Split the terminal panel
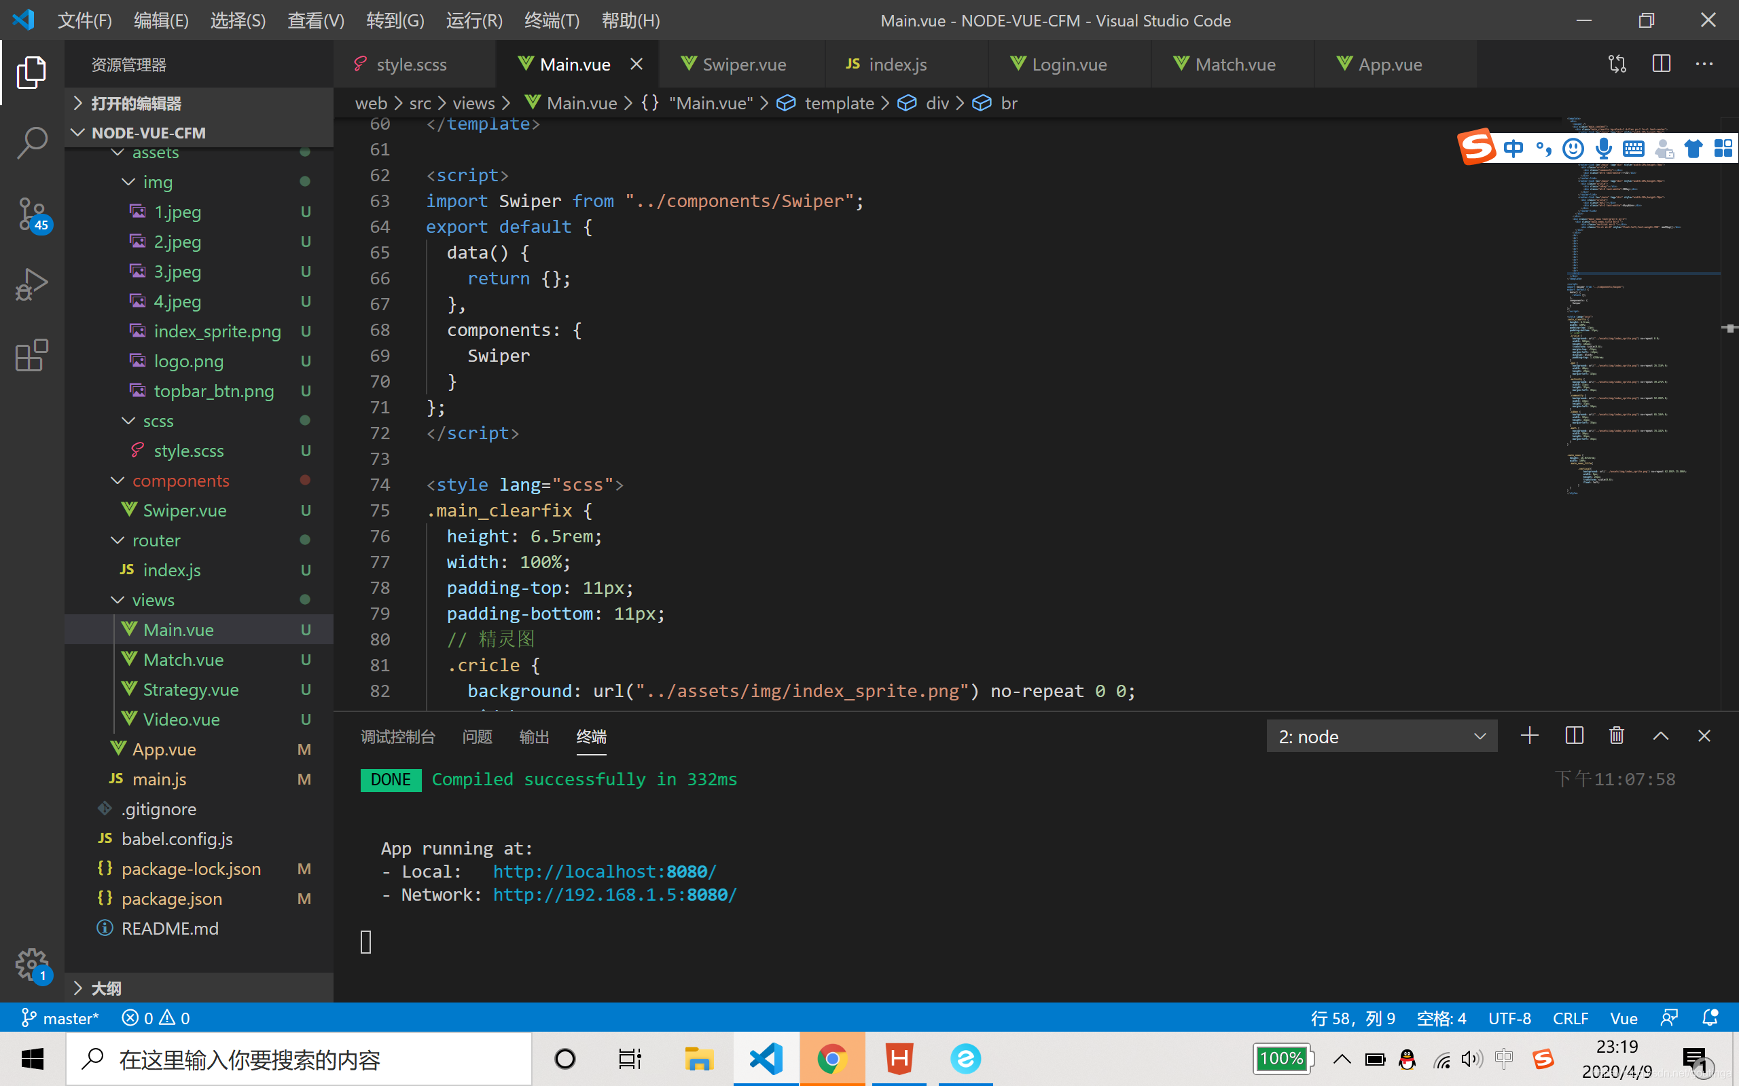 (1574, 736)
